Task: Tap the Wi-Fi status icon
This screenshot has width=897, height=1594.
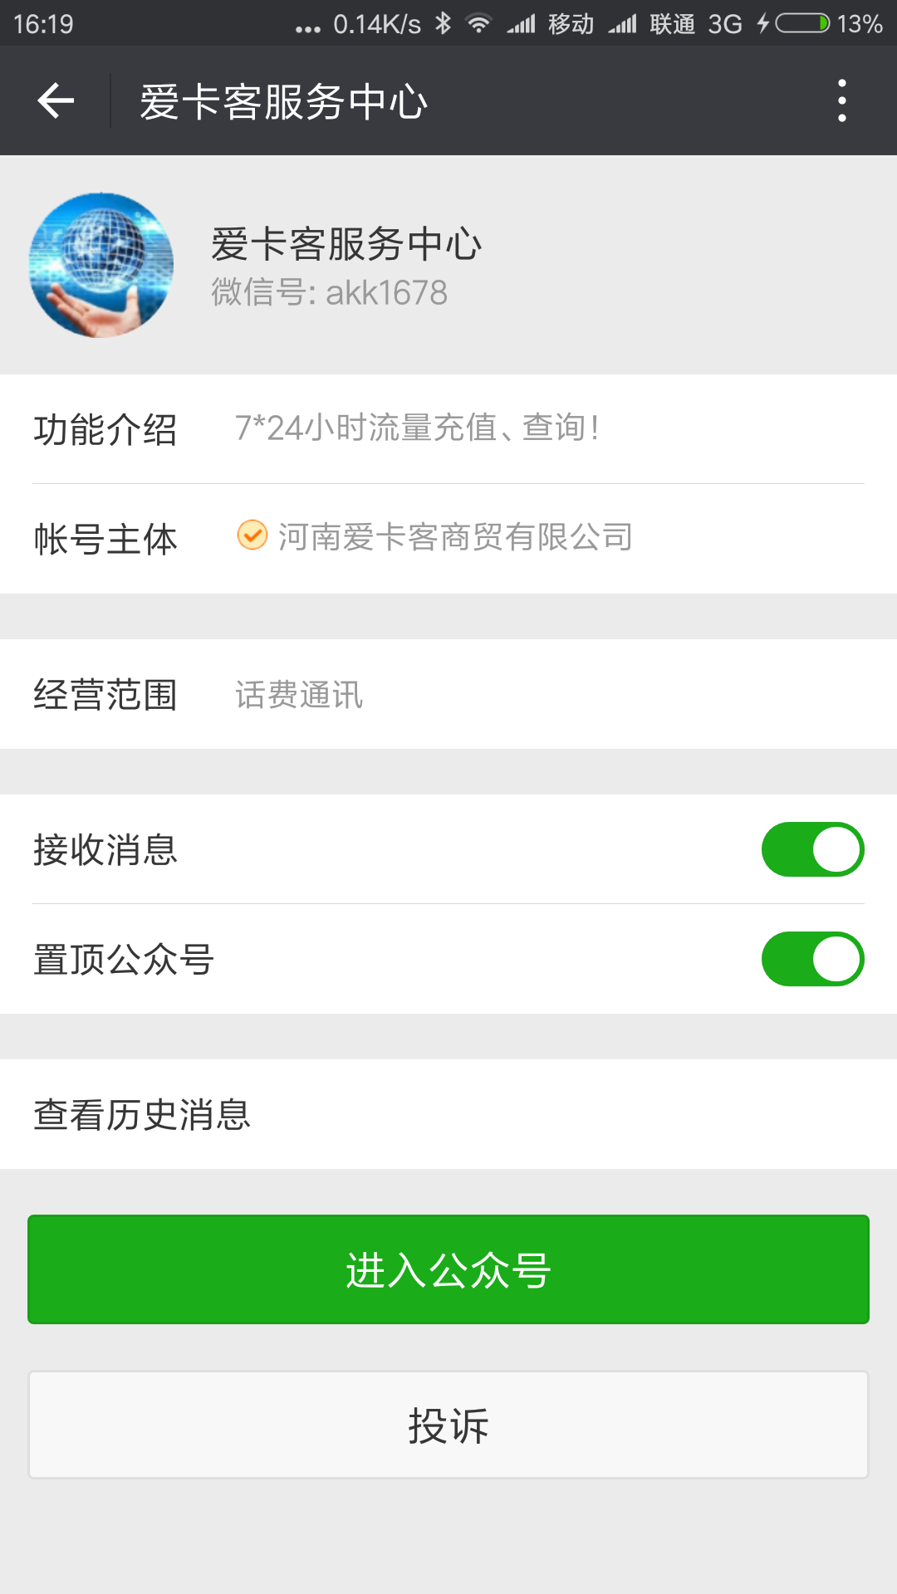Action: pyautogui.click(x=478, y=23)
